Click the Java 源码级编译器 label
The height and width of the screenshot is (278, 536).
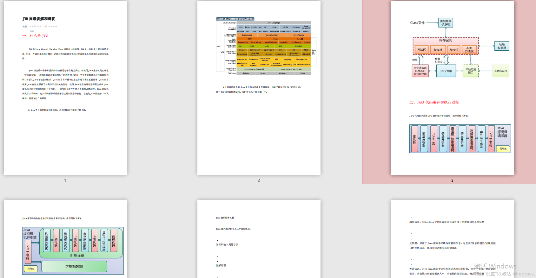click(502, 132)
